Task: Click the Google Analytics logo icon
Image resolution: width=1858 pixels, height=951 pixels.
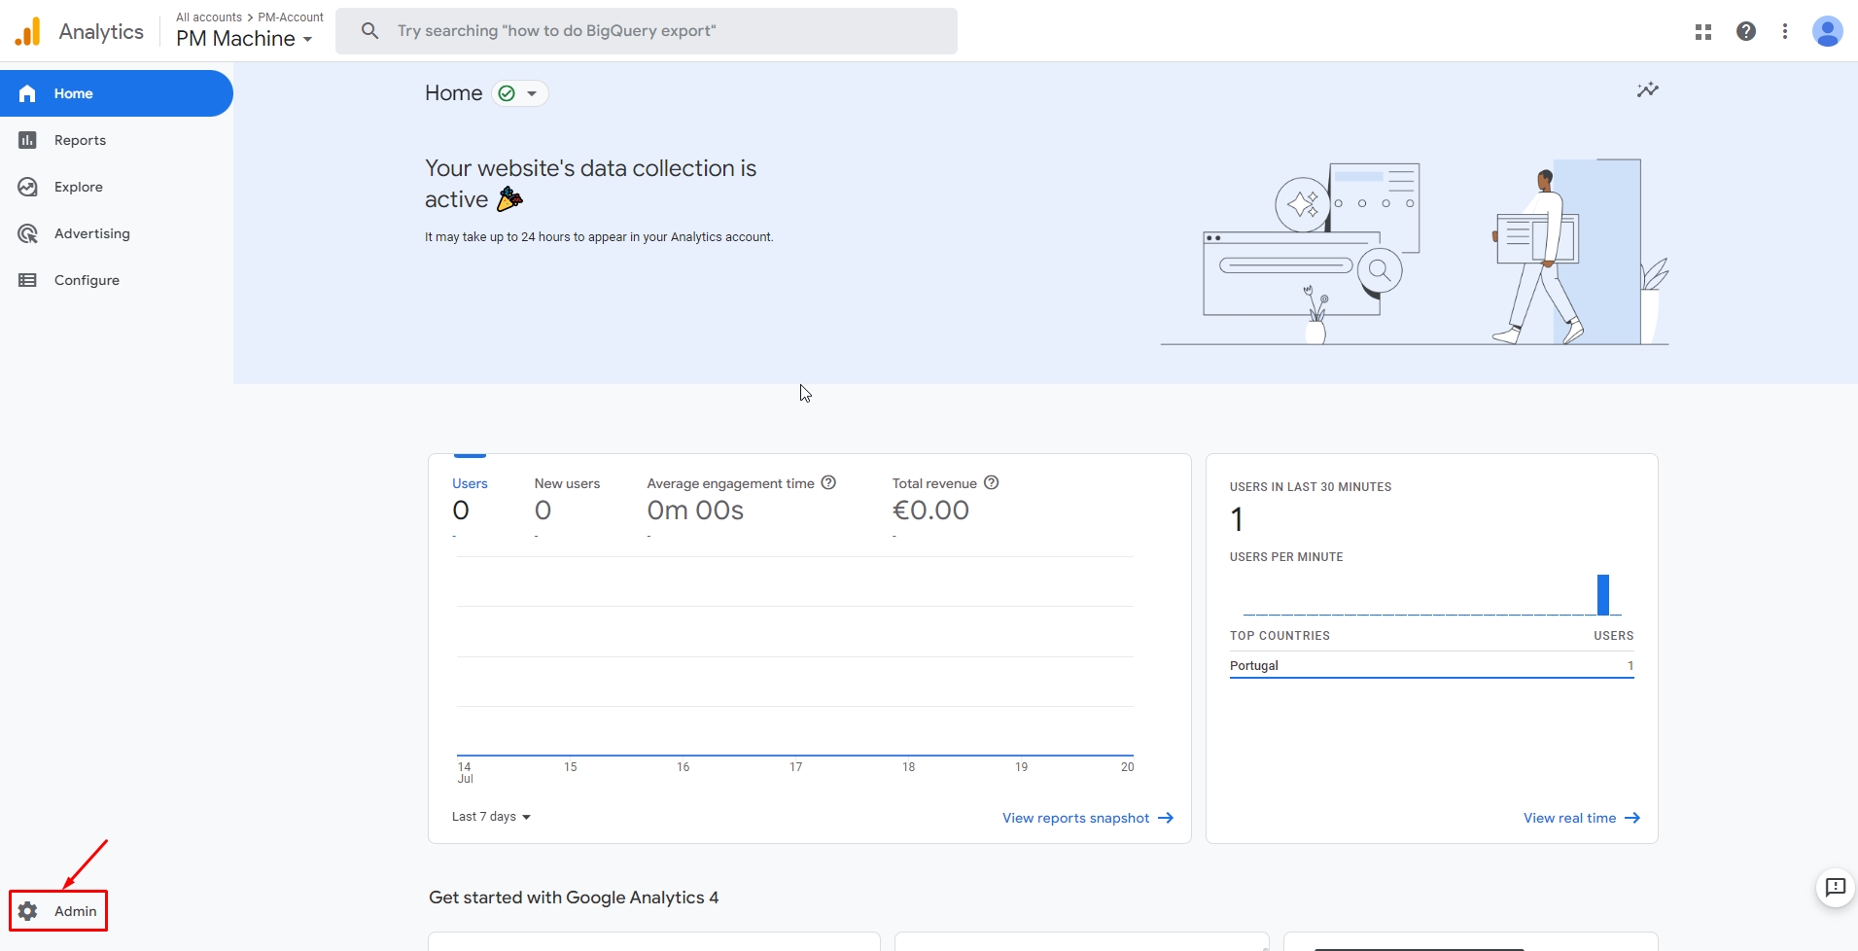Action: [28, 31]
